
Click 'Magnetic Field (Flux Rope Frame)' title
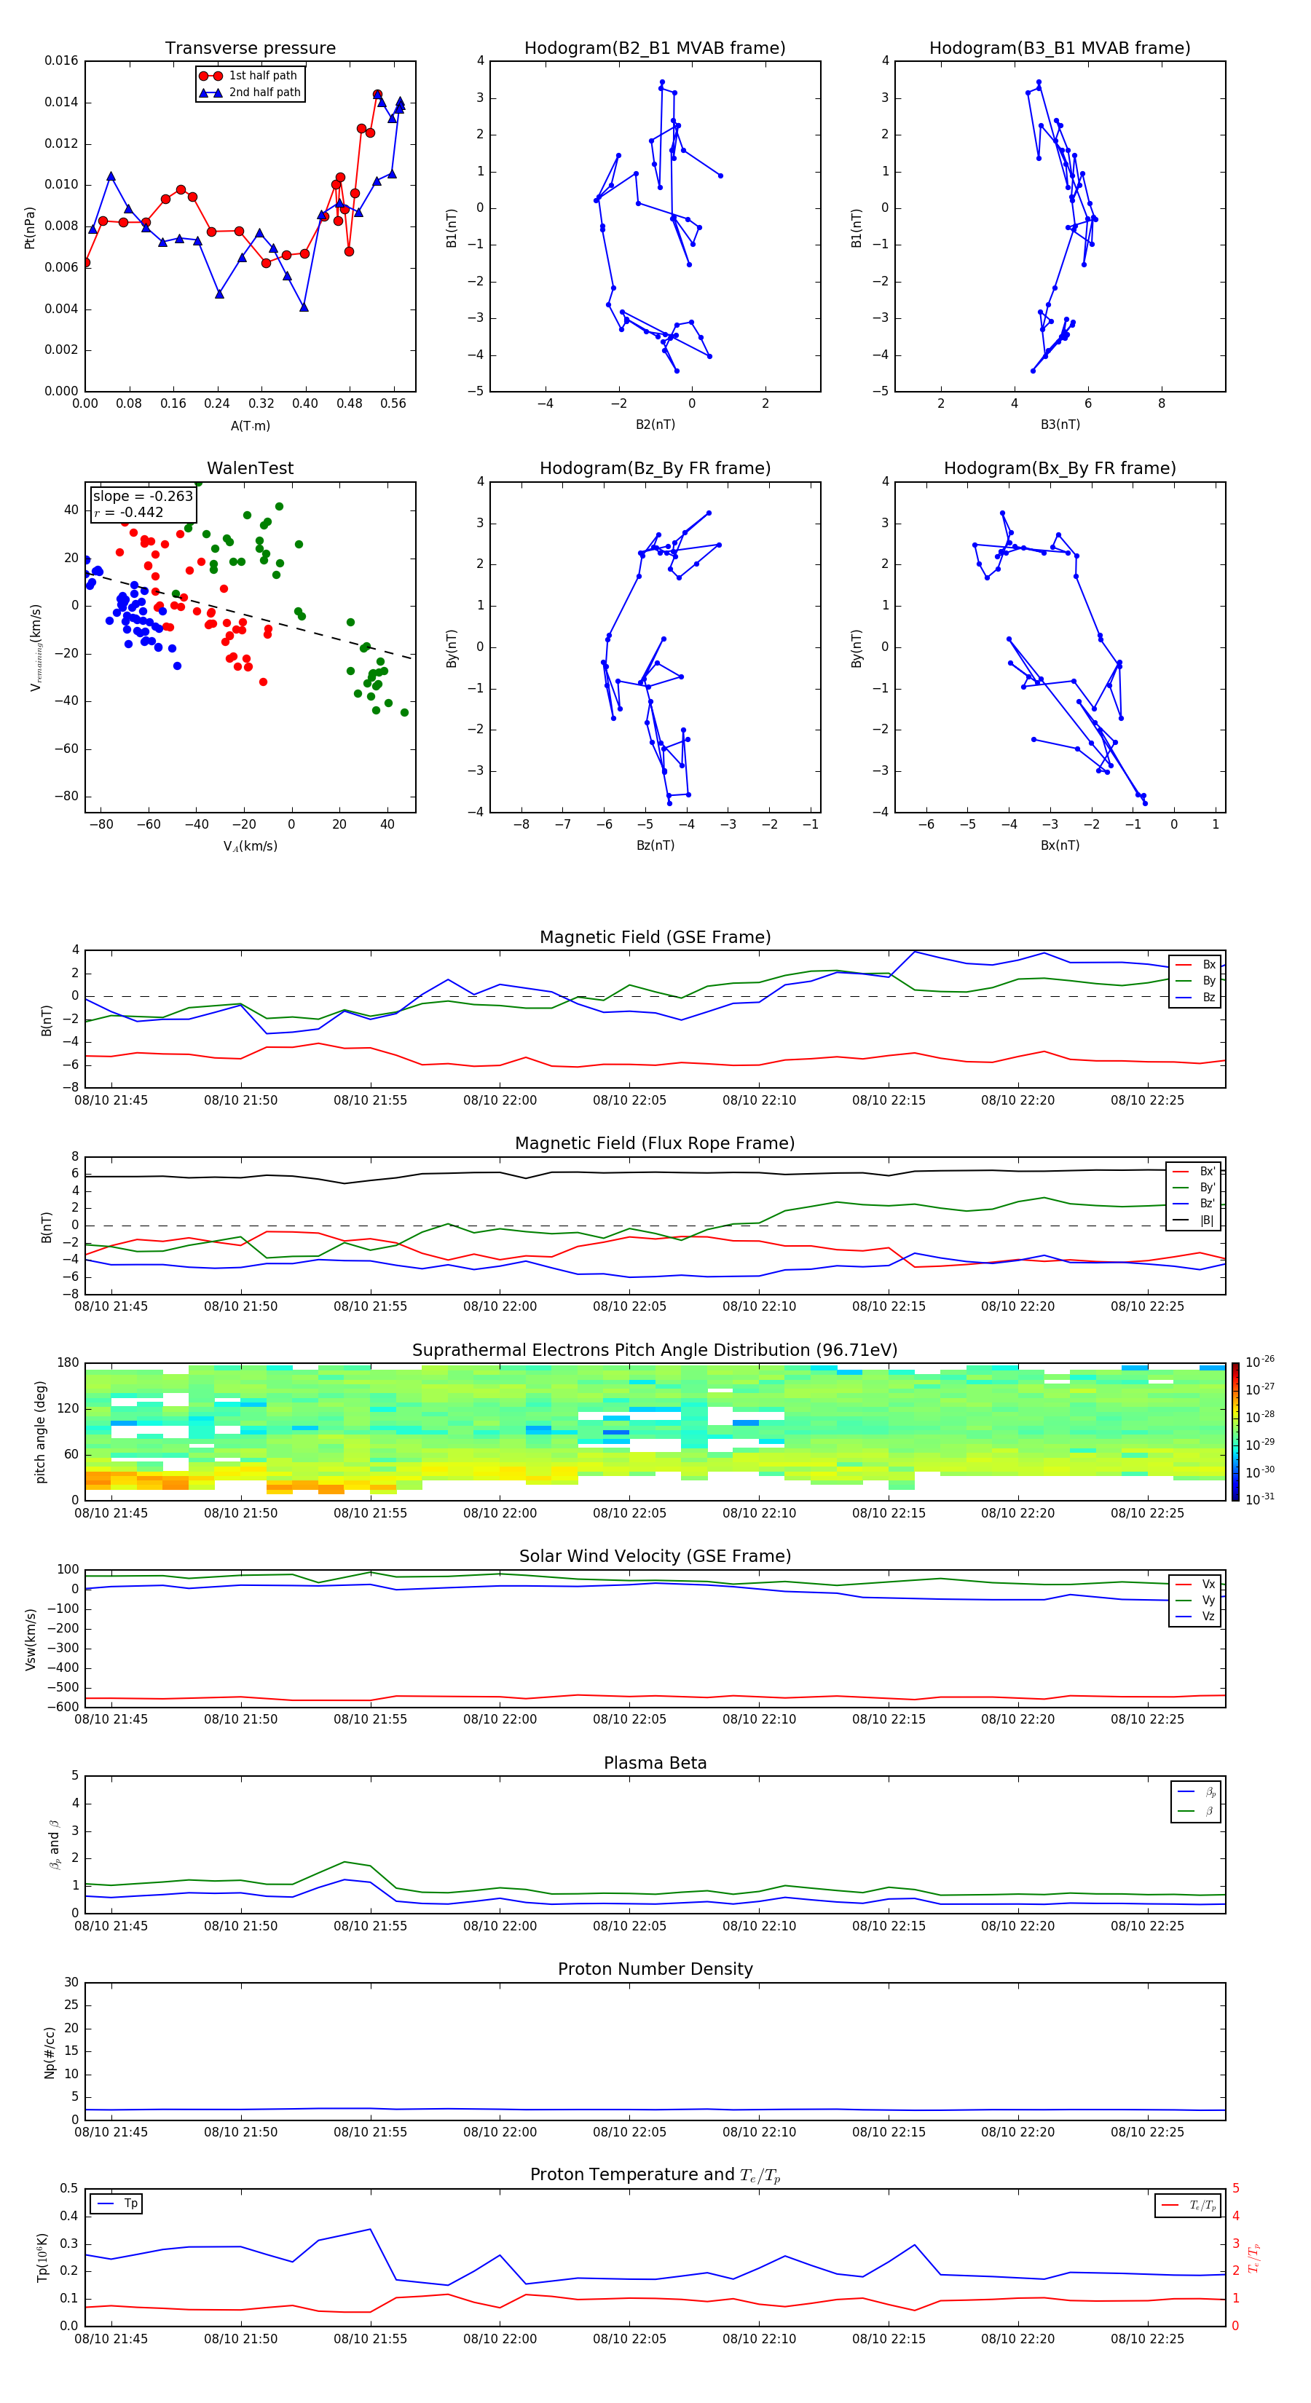coord(655,1144)
